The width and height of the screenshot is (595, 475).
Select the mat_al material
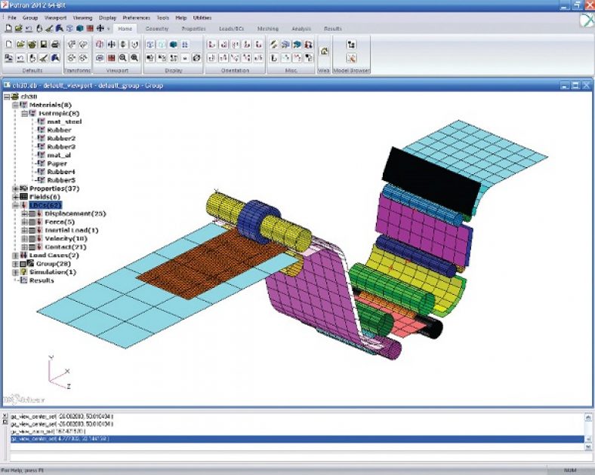tap(59, 155)
